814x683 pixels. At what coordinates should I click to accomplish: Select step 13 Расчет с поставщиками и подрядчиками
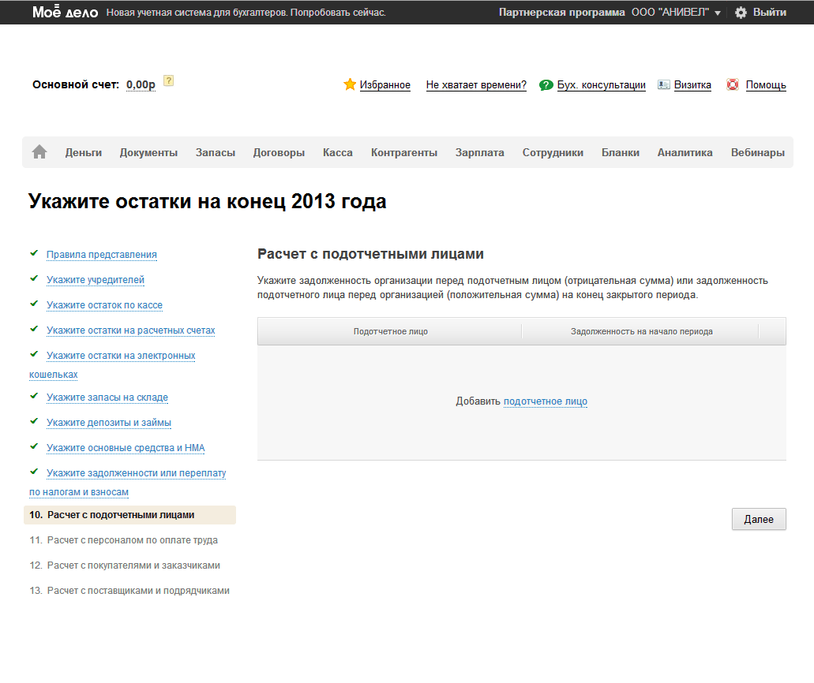tap(138, 591)
